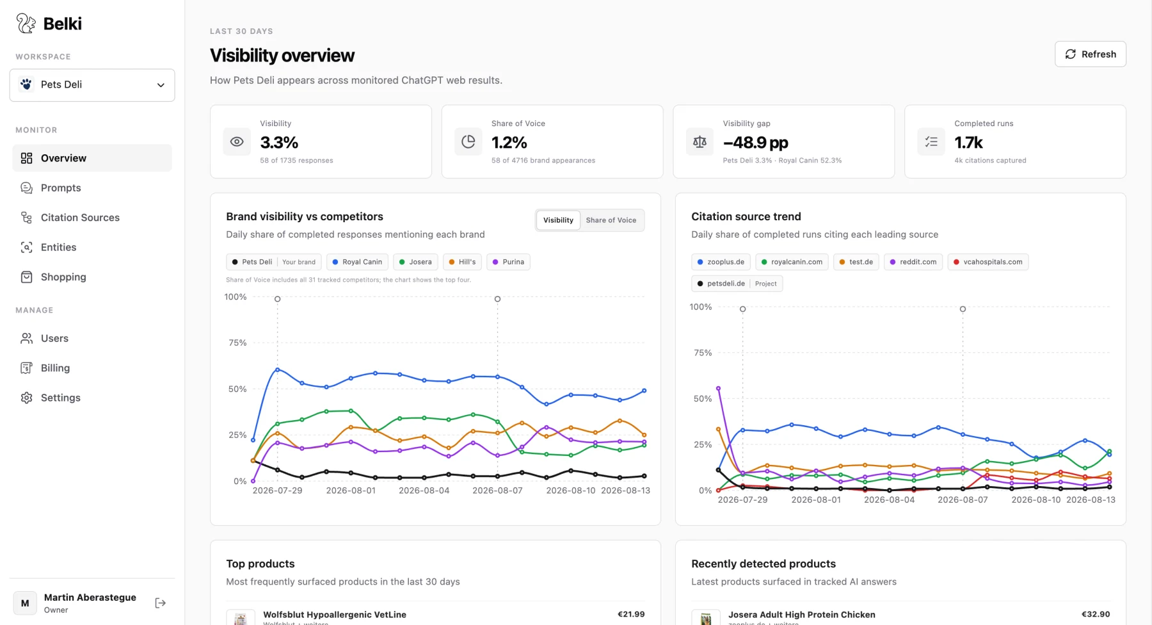Image resolution: width=1152 pixels, height=625 pixels.
Task: Switch chart to Visibility tab
Action: coord(558,220)
